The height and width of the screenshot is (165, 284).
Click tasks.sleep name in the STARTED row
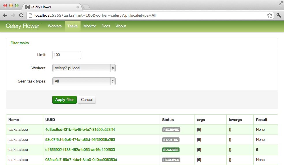18,140
